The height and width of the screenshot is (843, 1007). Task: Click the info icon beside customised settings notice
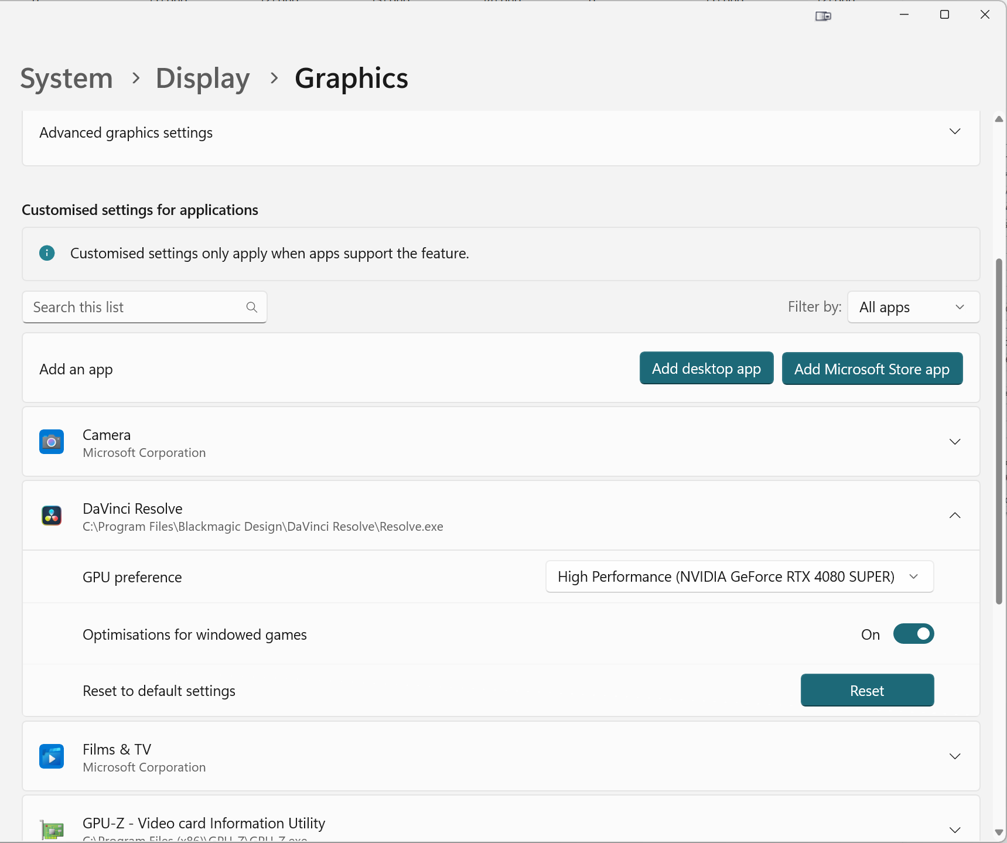(x=47, y=253)
